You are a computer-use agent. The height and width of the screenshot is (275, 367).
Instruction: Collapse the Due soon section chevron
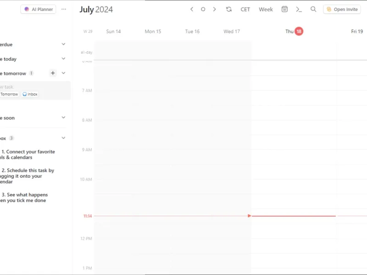click(63, 117)
